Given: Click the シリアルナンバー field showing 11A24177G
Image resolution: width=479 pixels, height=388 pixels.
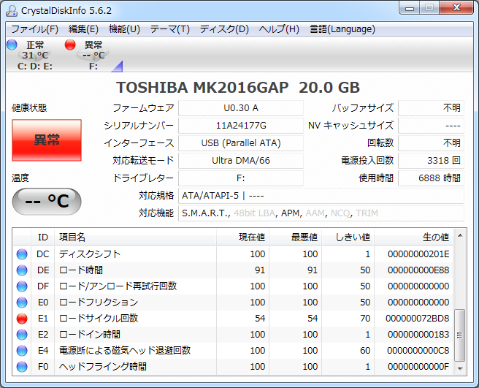Looking at the screenshot, I should [x=241, y=126].
